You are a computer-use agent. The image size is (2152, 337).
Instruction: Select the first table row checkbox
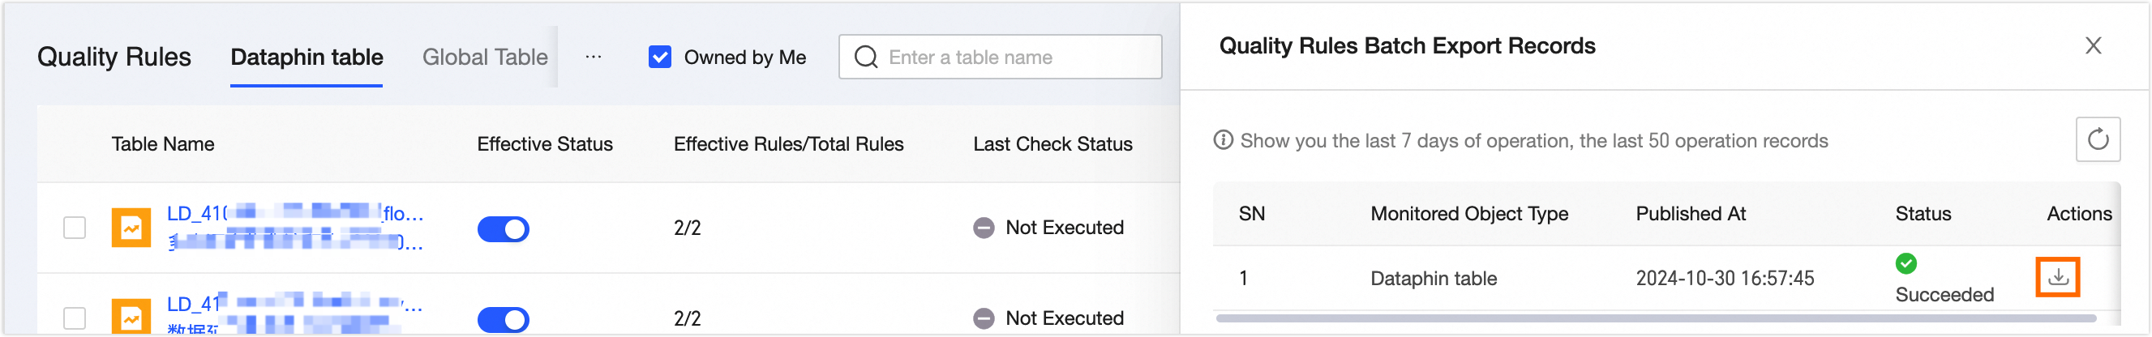click(x=75, y=228)
